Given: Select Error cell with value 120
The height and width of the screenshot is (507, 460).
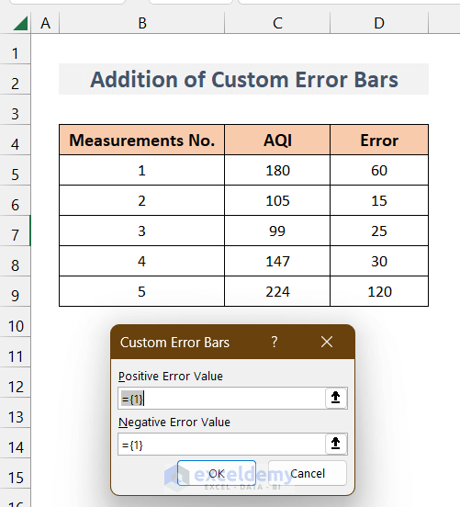Looking at the screenshot, I should click(x=379, y=291).
